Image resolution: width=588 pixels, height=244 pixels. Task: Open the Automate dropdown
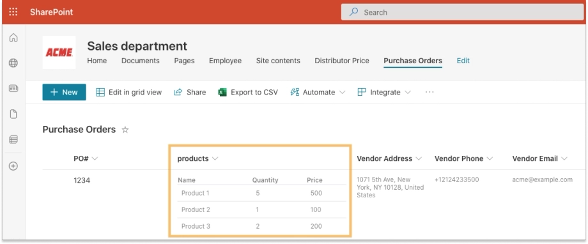point(318,92)
